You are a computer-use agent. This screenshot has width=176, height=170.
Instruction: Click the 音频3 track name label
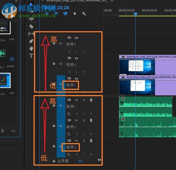(x=71, y=147)
